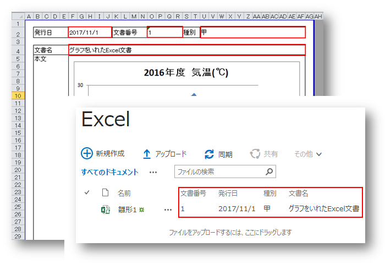Click the file type column icon
Viewport: 385px width, 263px height.
105,193
